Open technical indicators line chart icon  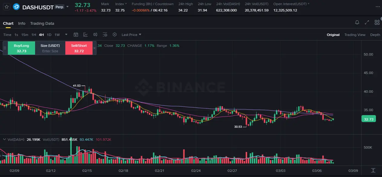click(86, 35)
